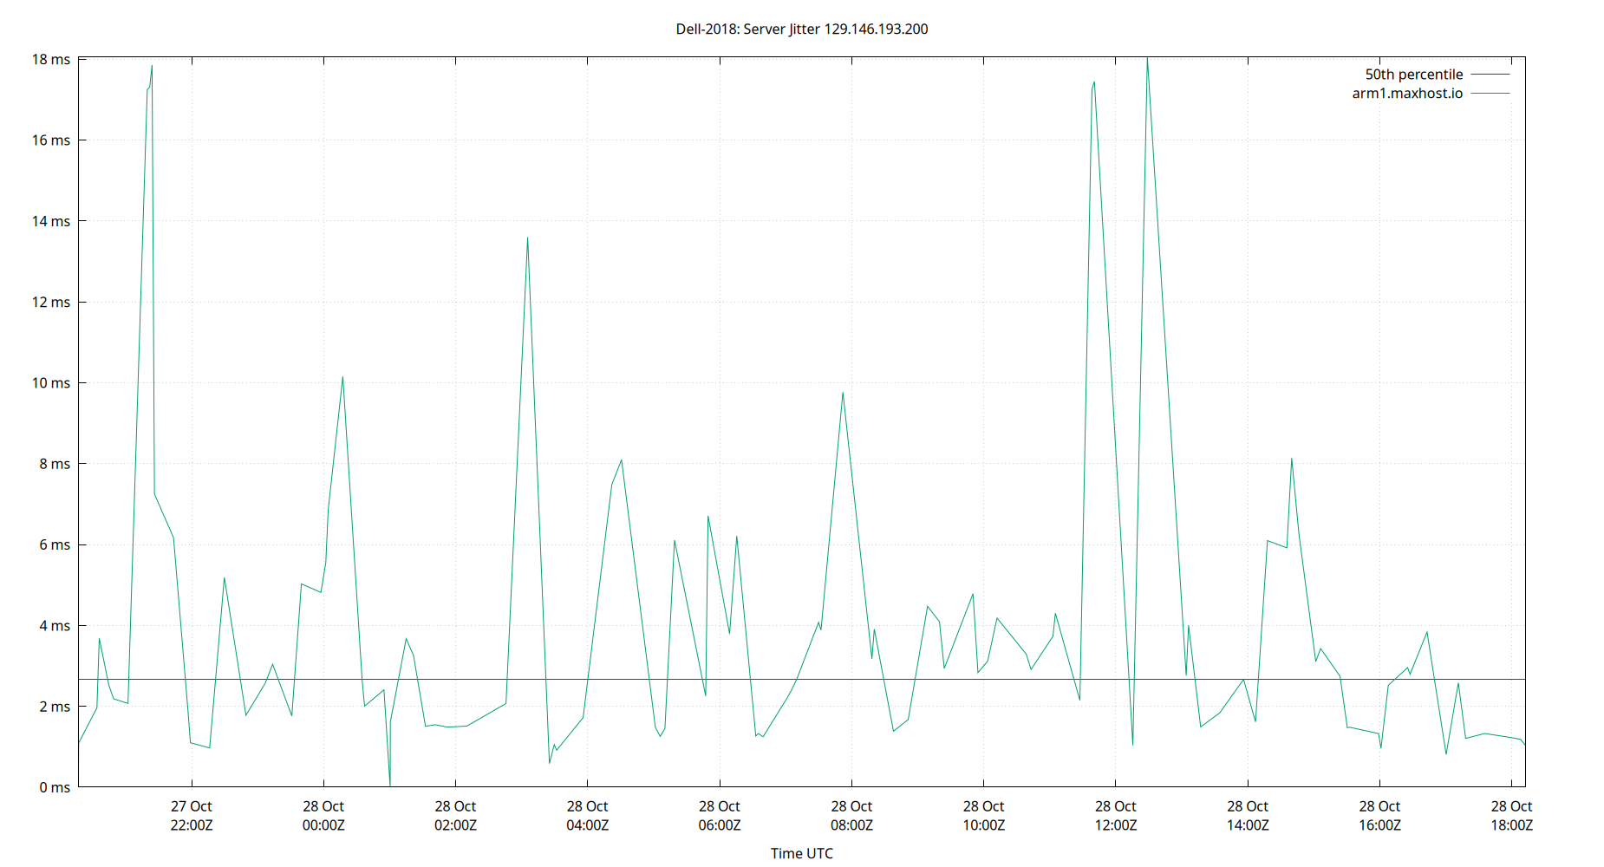Click the 13.6 ms spike near 03:00Z

point(527,238)
